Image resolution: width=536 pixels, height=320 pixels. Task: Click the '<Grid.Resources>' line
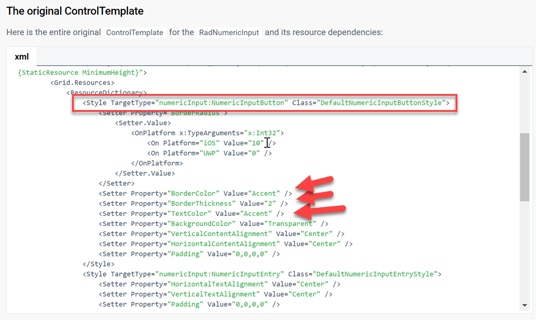(82, 83)
